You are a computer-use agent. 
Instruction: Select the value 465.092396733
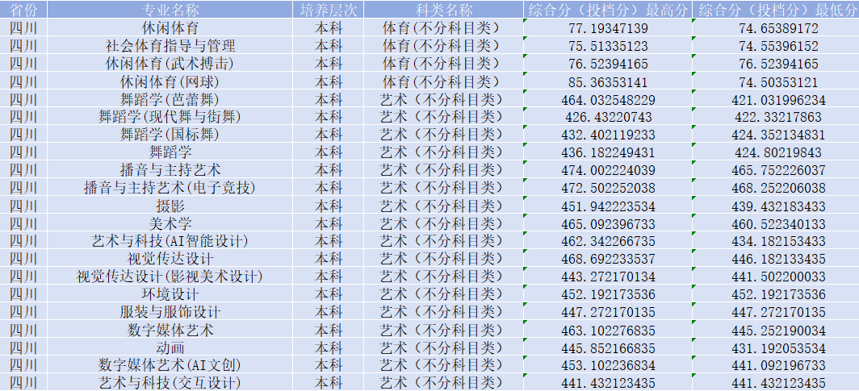[608, 223]
